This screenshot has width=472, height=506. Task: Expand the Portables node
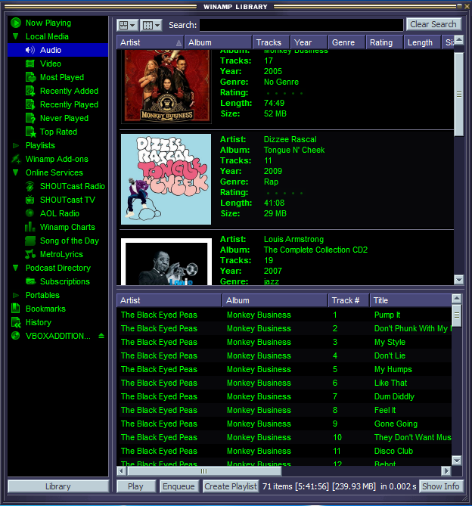[15, 295]
